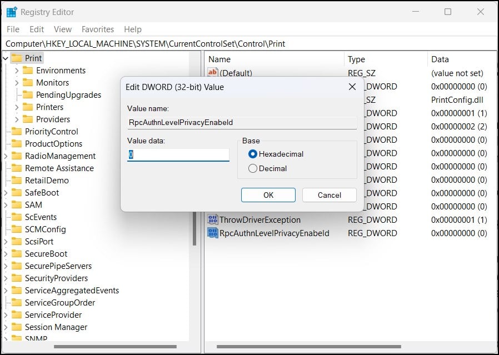This screenshot has height=355, width=499.
Task: Close the Edit DWORD dialog with X
Action: coord(352,87)
